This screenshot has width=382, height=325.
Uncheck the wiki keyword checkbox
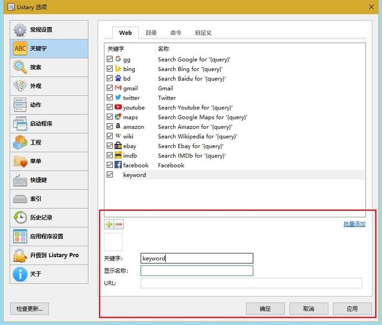110,136
